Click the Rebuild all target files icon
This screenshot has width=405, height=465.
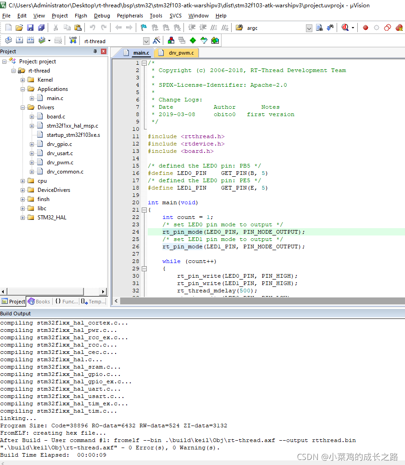(31, 40)
